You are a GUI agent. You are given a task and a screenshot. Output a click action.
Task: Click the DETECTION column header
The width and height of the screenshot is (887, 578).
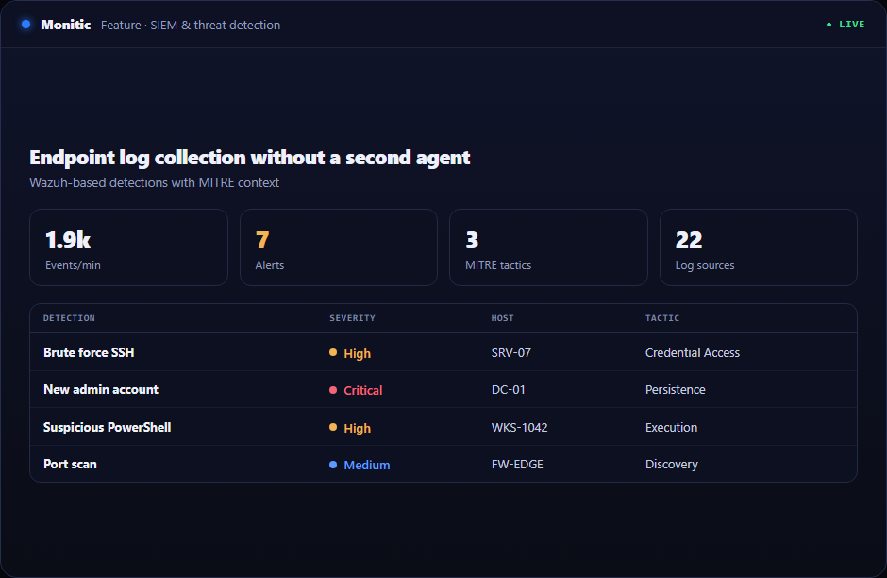(x=69, y=318)
